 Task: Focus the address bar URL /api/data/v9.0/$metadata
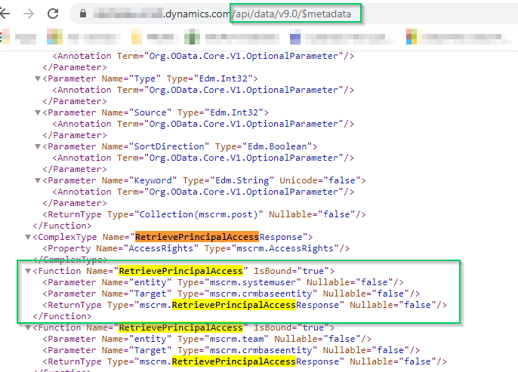293,14
